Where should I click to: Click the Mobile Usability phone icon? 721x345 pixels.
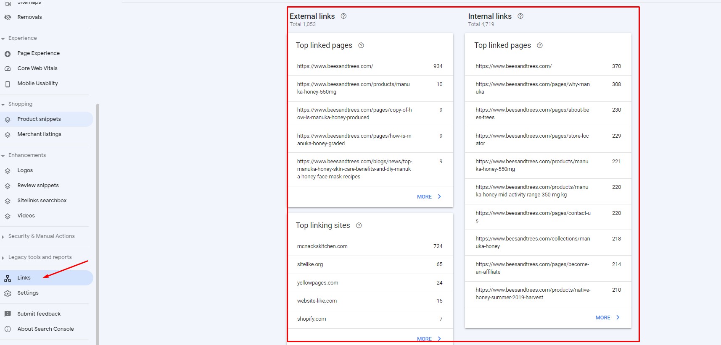(8, 84)
